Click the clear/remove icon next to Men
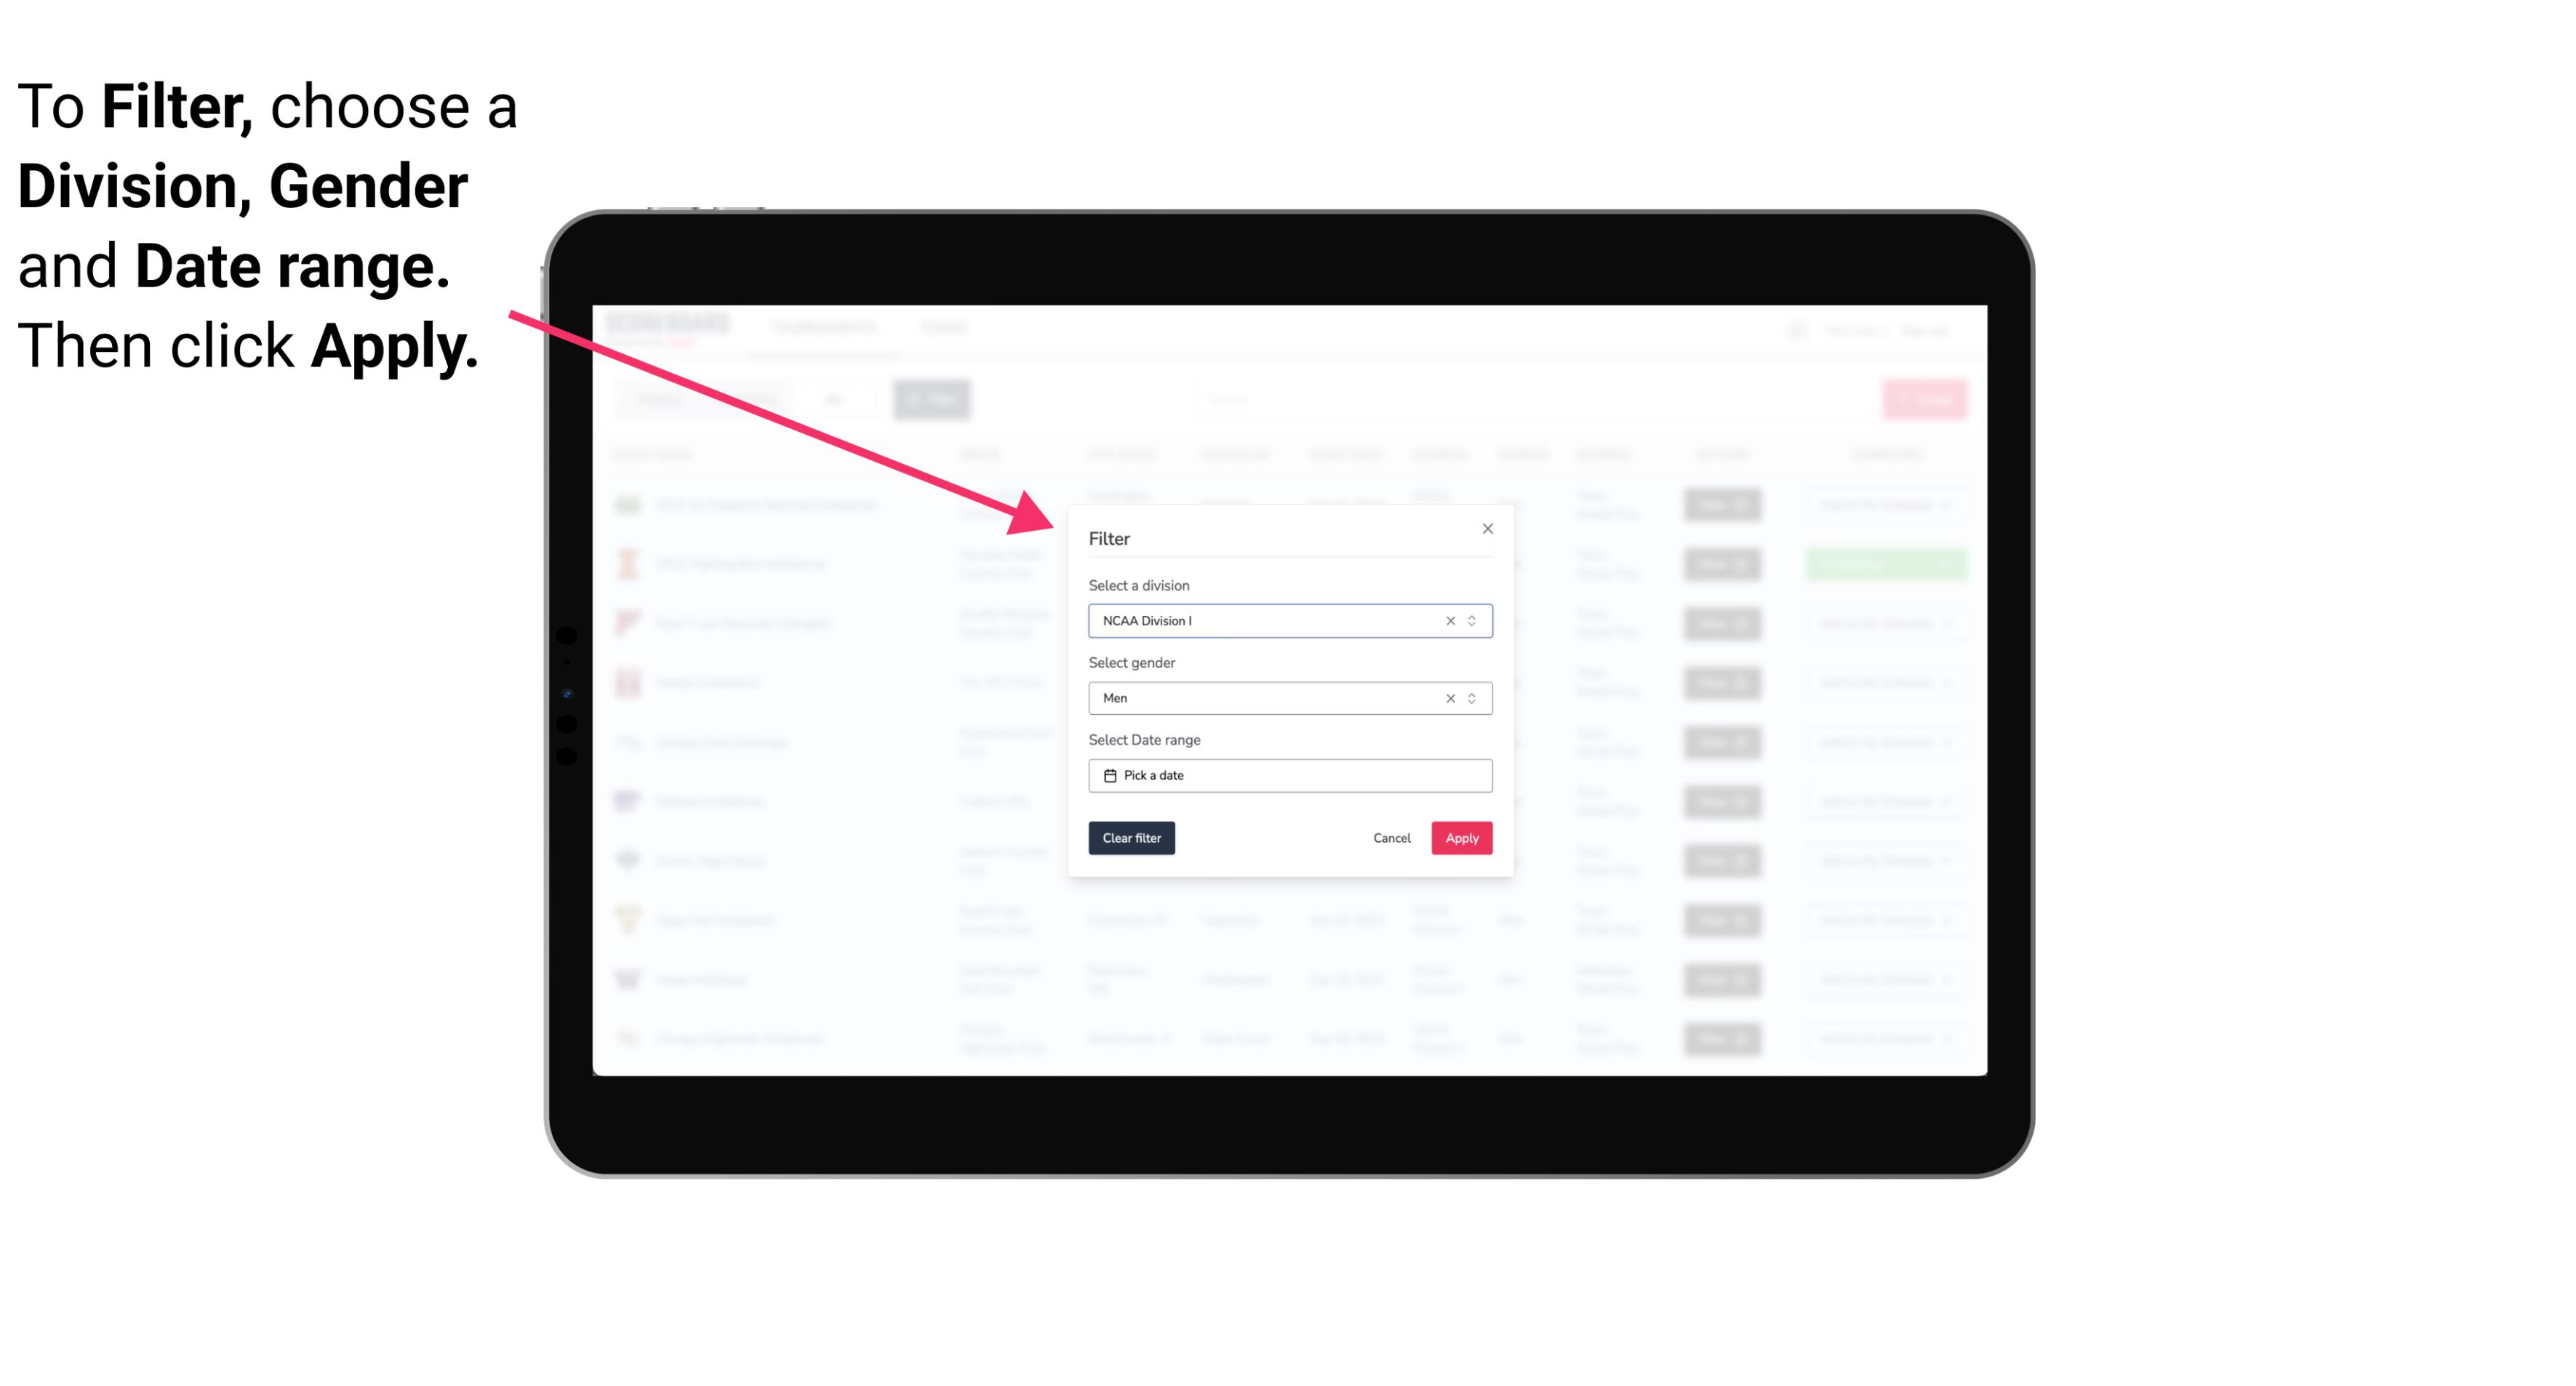This screenshot has width=2576, height=1386. (x=1451, y=698)
